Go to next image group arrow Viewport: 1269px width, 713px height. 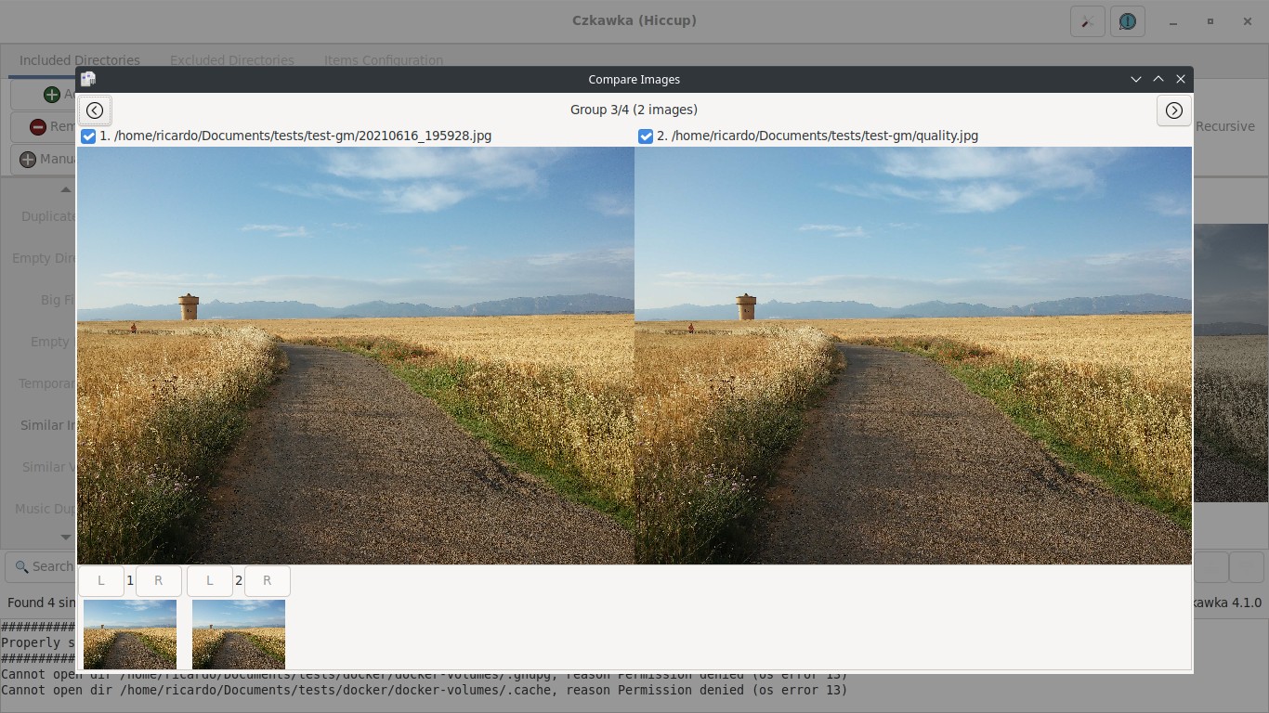tap(1174, 110)
